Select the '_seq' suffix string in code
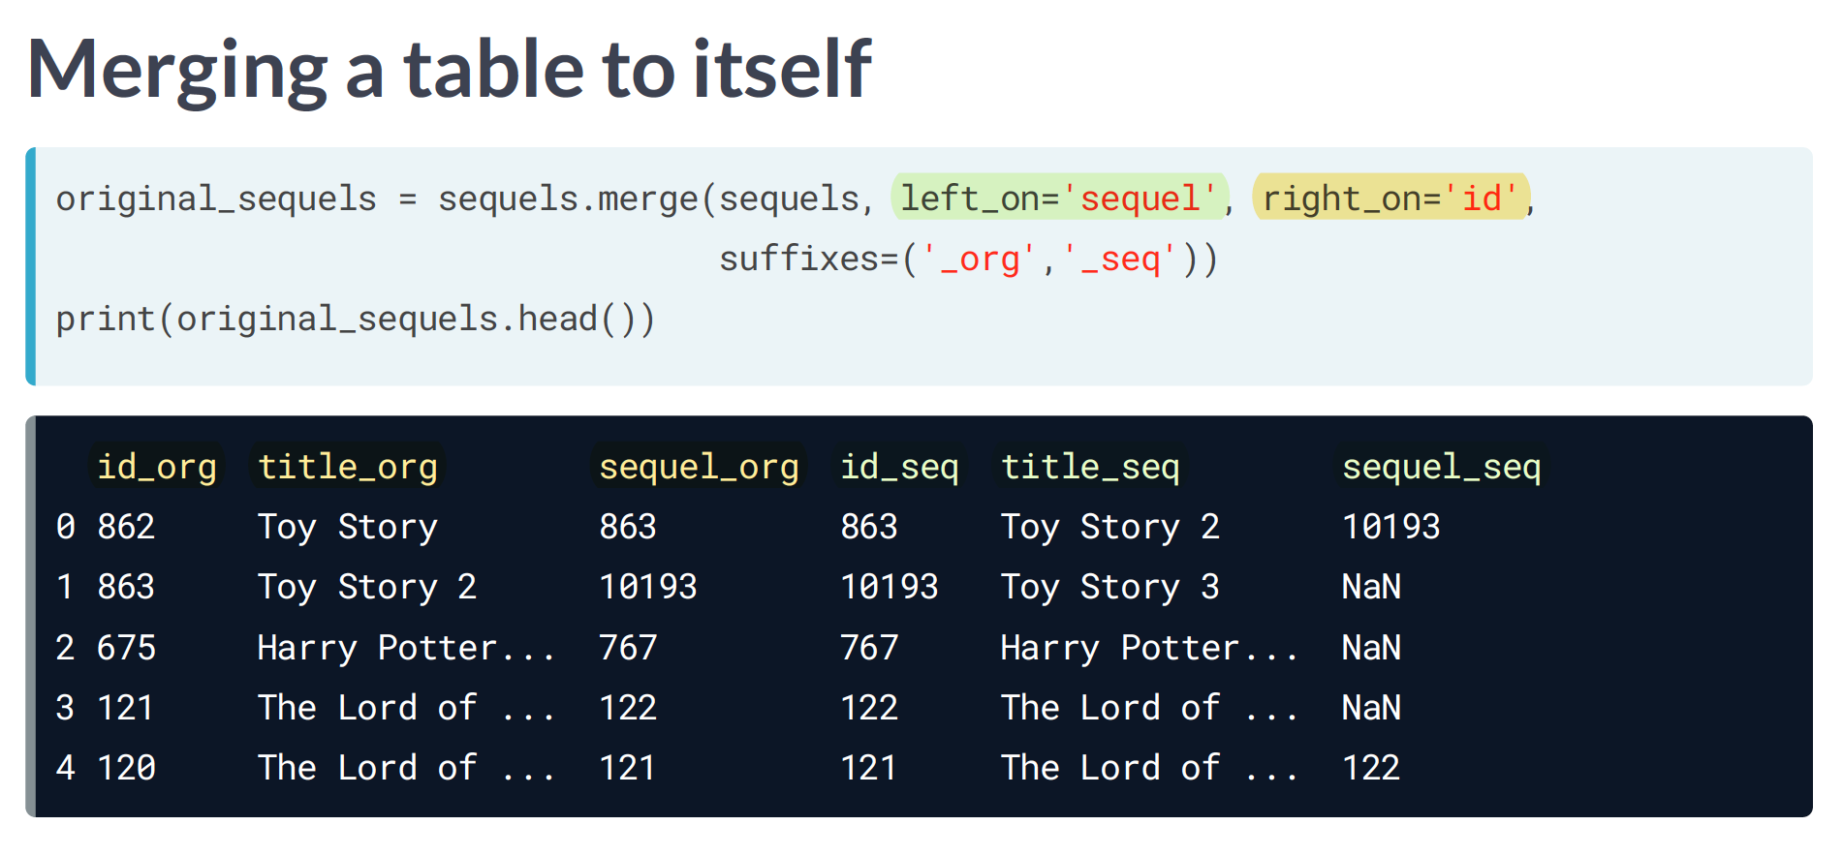The width and height of the screenshot is (1843, 856). (x=1118, y=259)
